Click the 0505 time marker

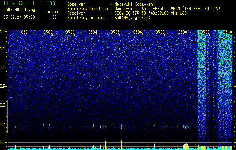pyautogui.click(x=115, y=32)
